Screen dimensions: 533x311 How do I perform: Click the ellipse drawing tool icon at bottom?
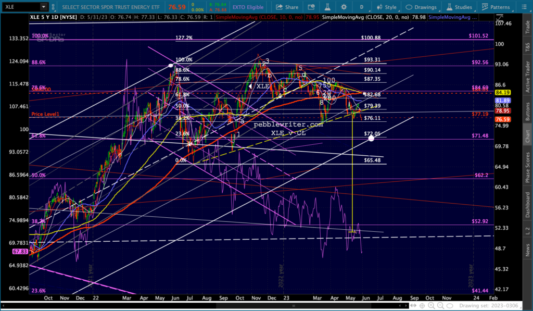(450, 306)
